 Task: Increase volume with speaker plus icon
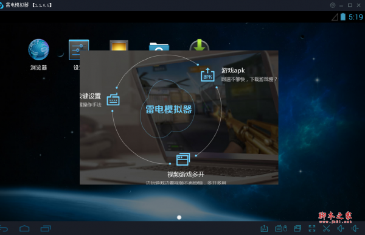341,228
